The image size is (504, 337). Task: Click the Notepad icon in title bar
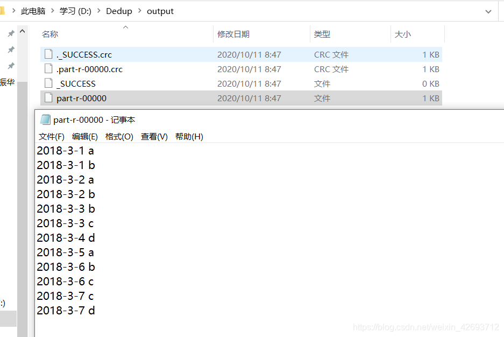[x=45, y=120]
